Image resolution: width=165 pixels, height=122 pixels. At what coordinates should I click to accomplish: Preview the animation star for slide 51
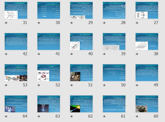(x=71, y=85)
